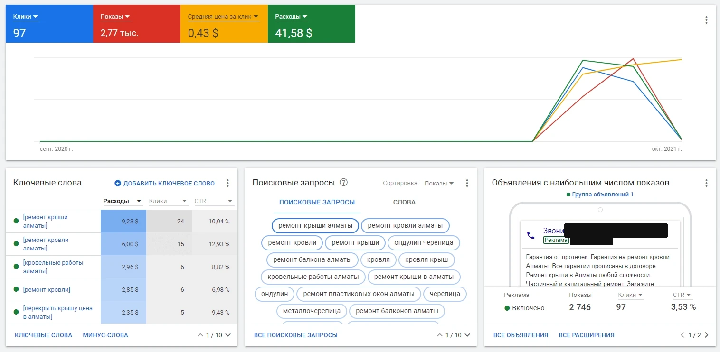The image size is (720, 352).
Task: Open the МИНУС-СЛОВА link
Action: 105,335
